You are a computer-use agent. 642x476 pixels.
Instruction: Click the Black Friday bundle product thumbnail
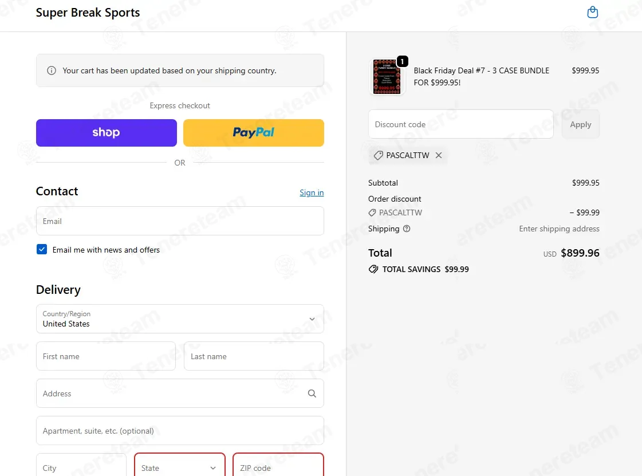pyautogui.click(x=387, y=77)
